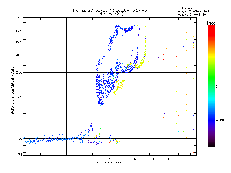
Task: Click the x-axis tick label '2'
Action: pyautogui.click(x=66, y=159)
